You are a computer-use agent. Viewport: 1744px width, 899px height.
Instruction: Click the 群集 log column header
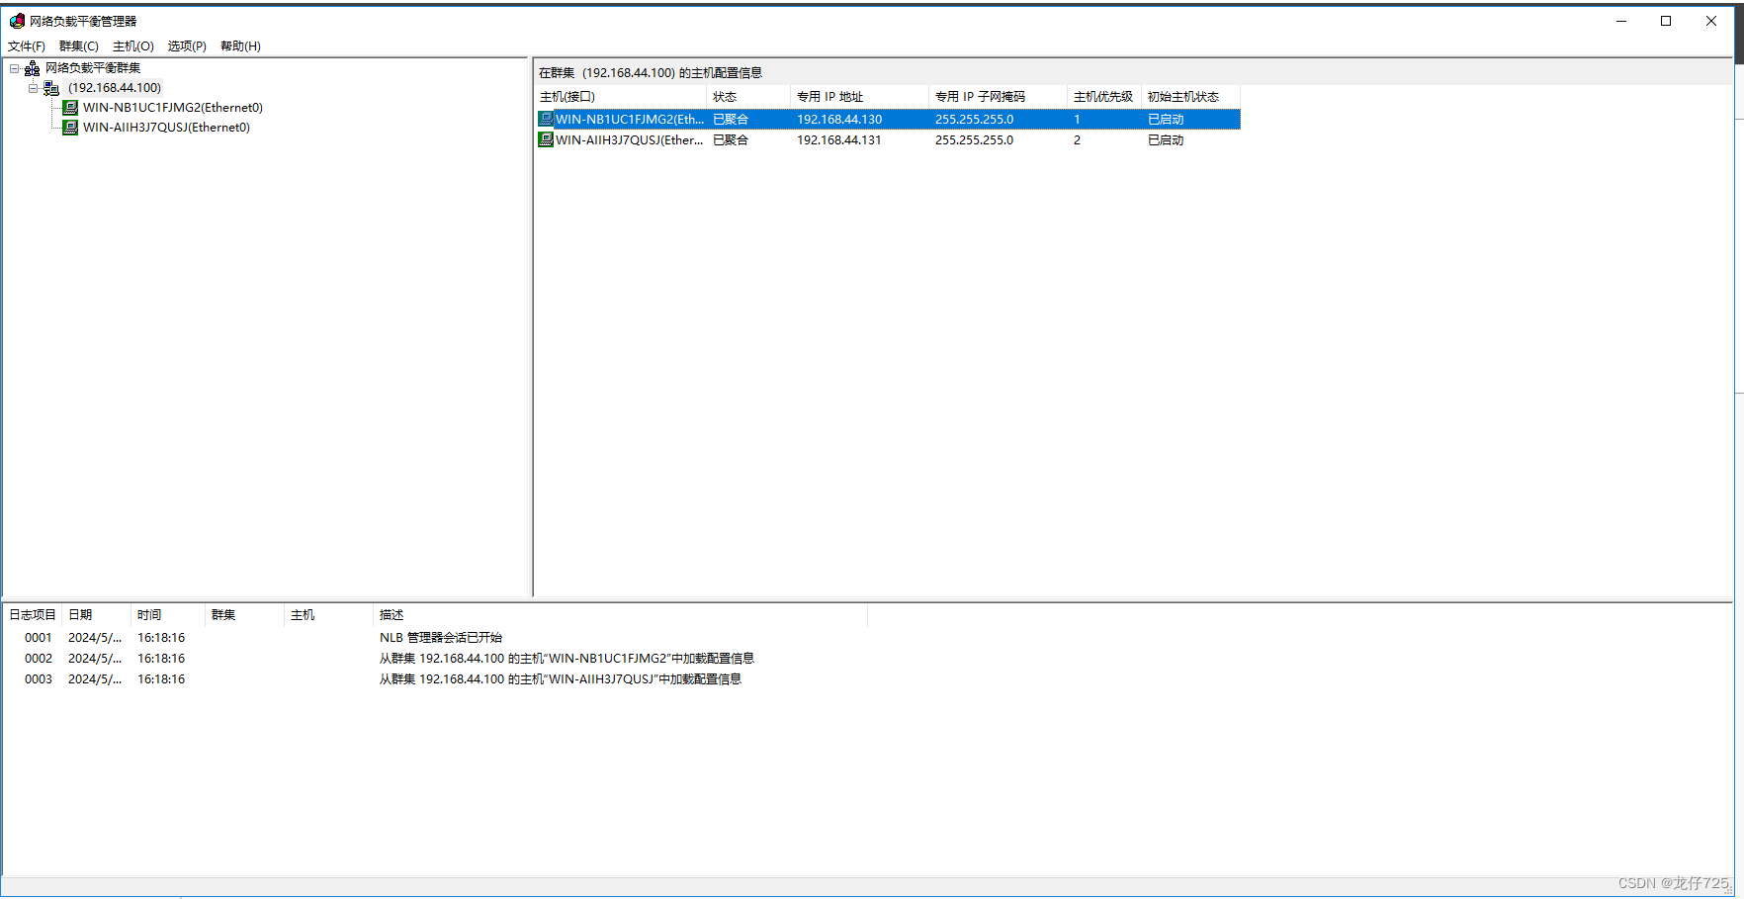[244, 615]
